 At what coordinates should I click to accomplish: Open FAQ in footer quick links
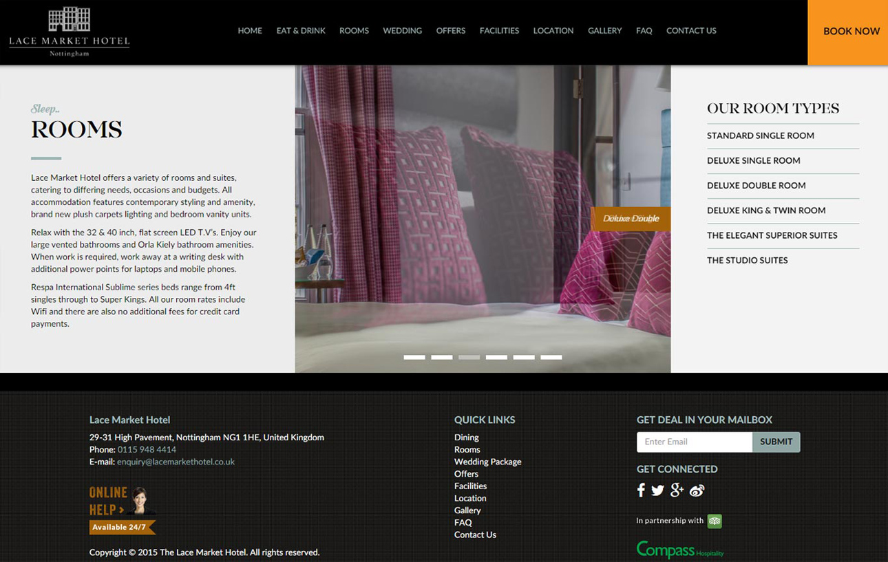(463, 522)
